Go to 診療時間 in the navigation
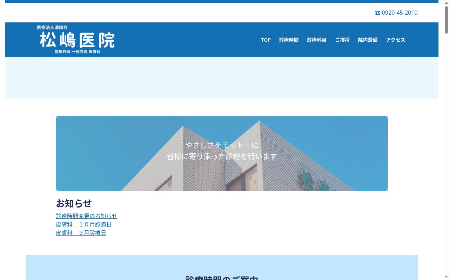 tap(289, 40)
